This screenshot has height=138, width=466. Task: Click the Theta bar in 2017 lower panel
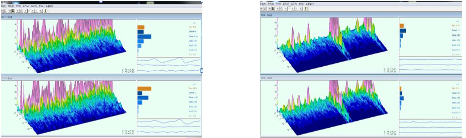[x=143, y=98]
